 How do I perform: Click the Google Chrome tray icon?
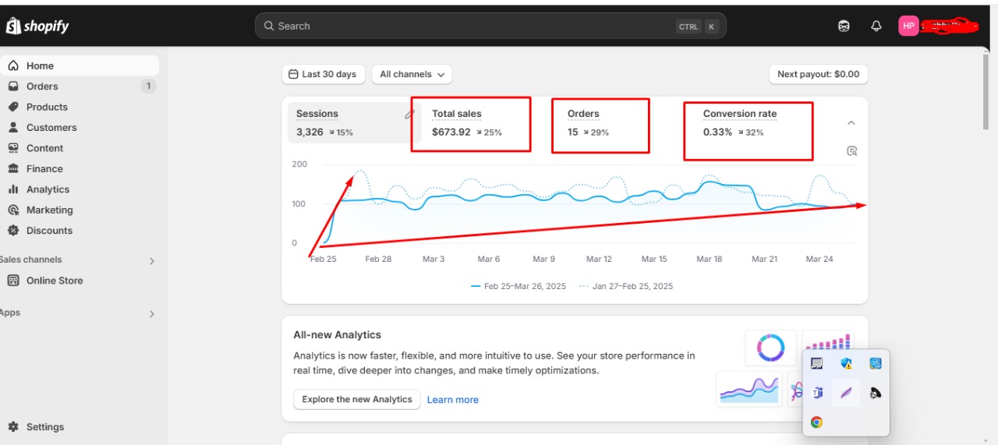click(816, 422)
